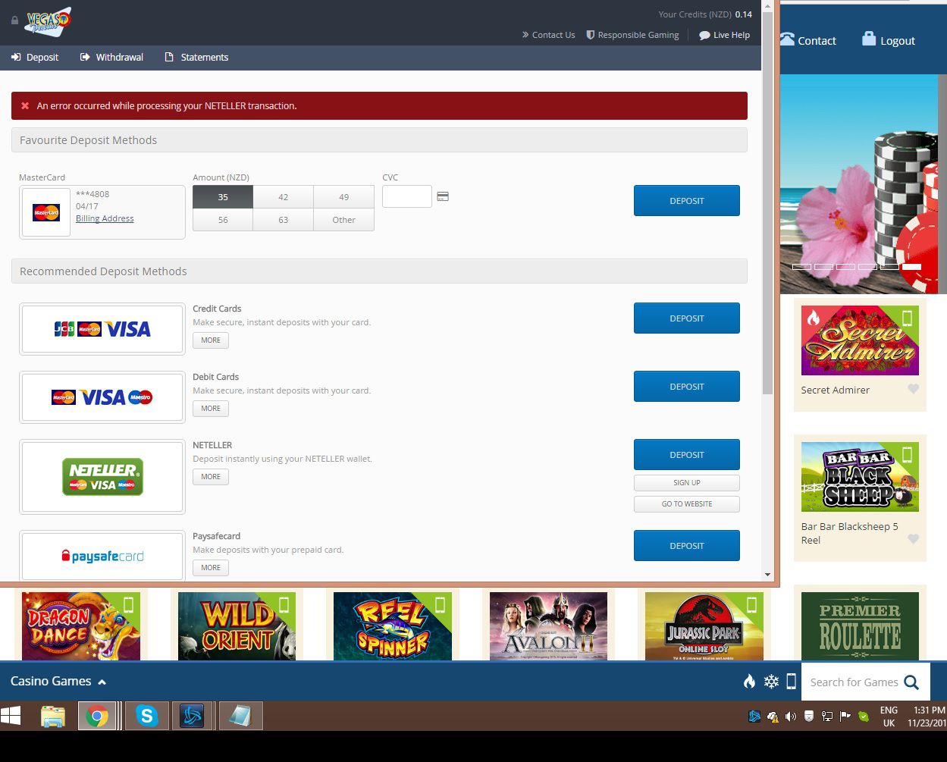Select the 63 NZD amount
Image resolution: width=947 pixels, height=762 pixels.
coord(283,220)
